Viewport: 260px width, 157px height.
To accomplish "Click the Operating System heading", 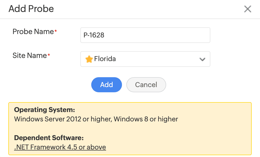I will [44, 110].
